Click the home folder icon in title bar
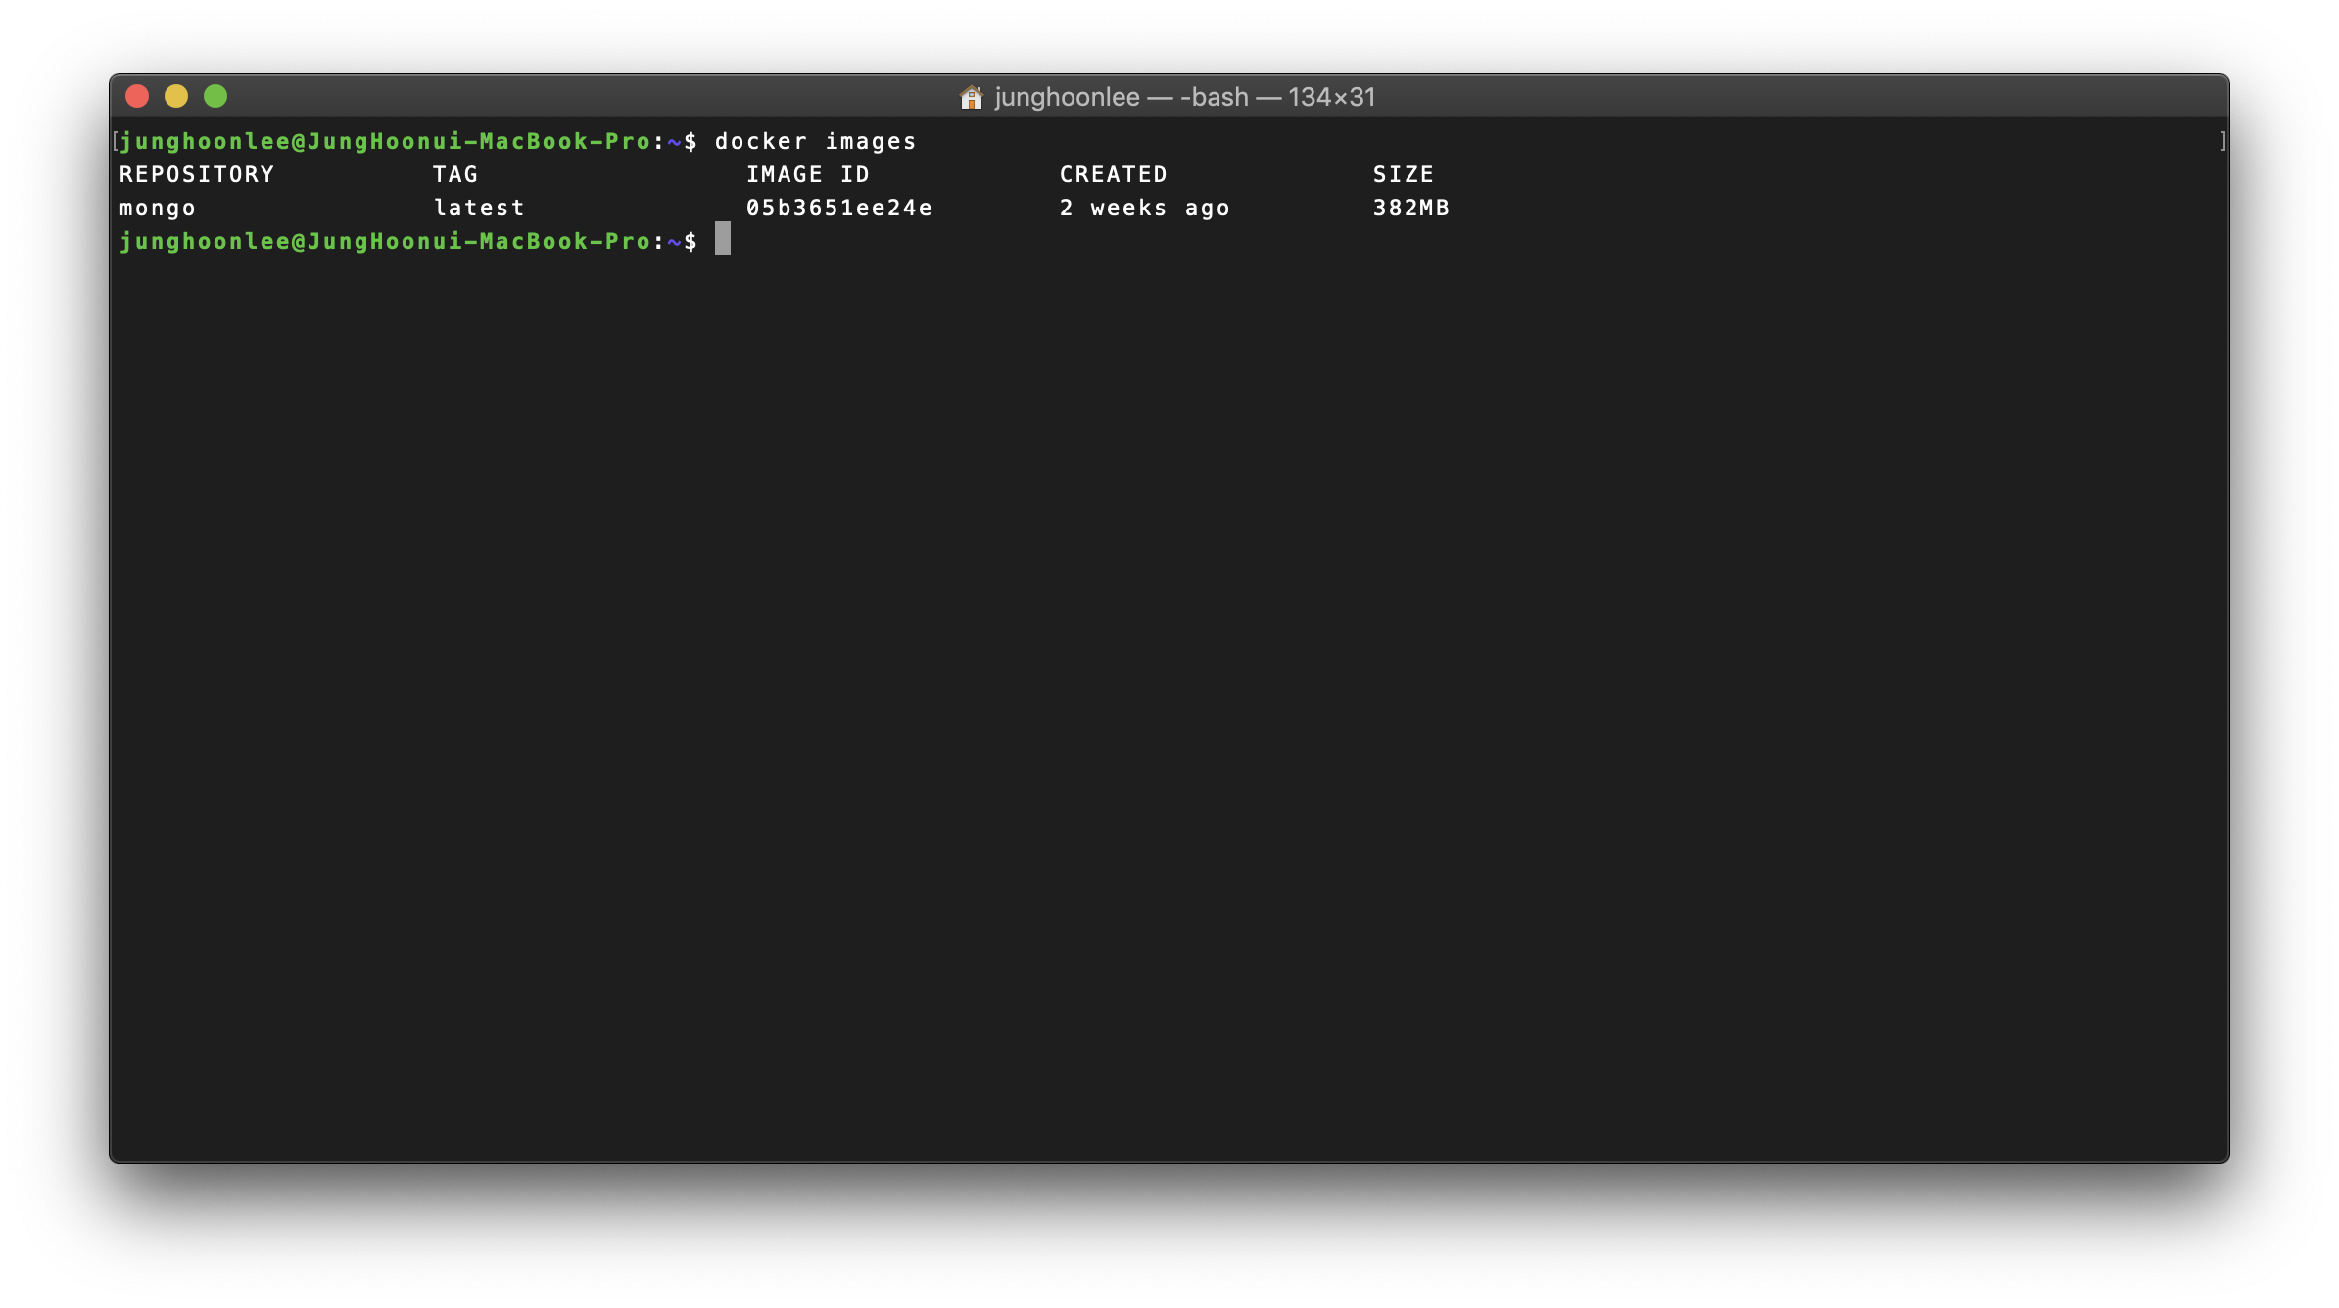Image resolution: width=2339 pixels, height=1308 pixels. coord(971,97)
